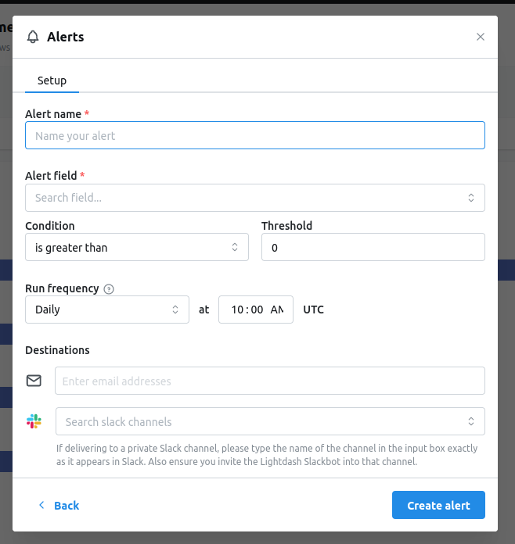Viewport: 515px width, 544px height.
Task: Click the Slack logo icon
Action: [x=34, y=421]
